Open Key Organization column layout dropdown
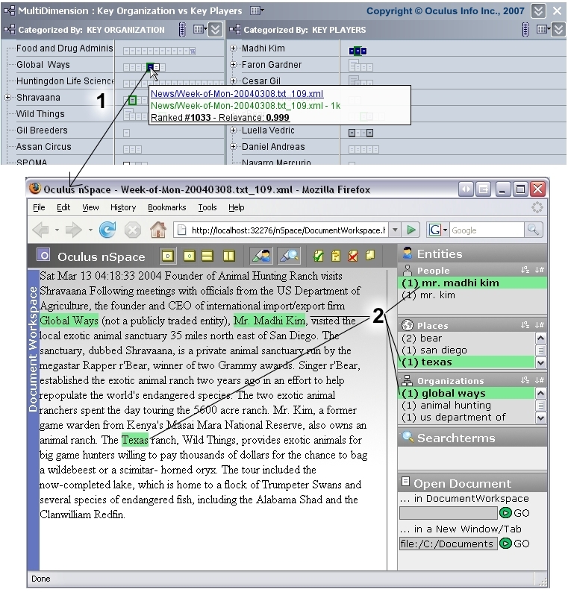Image resolution: width=568 pixels, height=595 pixels. coord(200,29)
